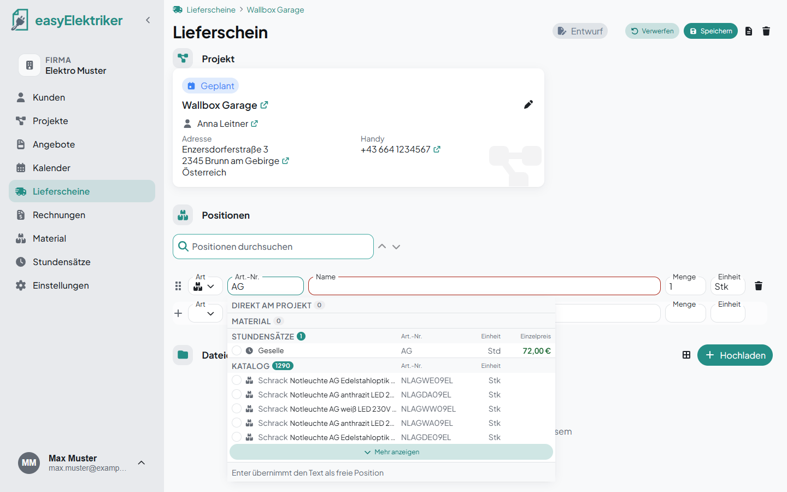
Task: Switch files to grid view icon
Action: click(686, 355)
